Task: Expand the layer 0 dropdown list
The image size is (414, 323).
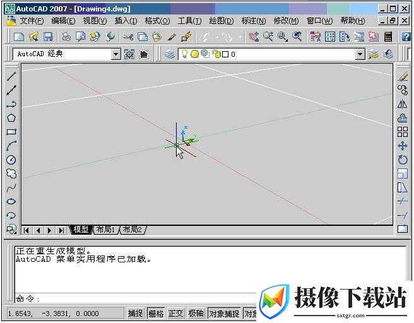Action: (x=360, y=54)
